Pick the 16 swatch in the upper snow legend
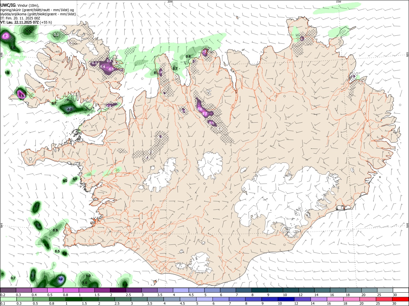The image size is (409, 306). (x=338, y=290)
